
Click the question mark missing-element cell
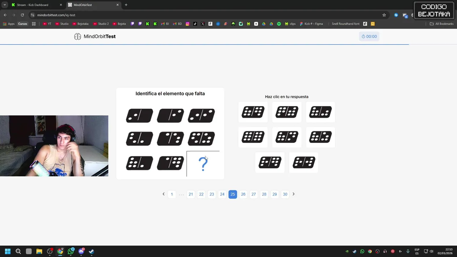coord(203,164)
